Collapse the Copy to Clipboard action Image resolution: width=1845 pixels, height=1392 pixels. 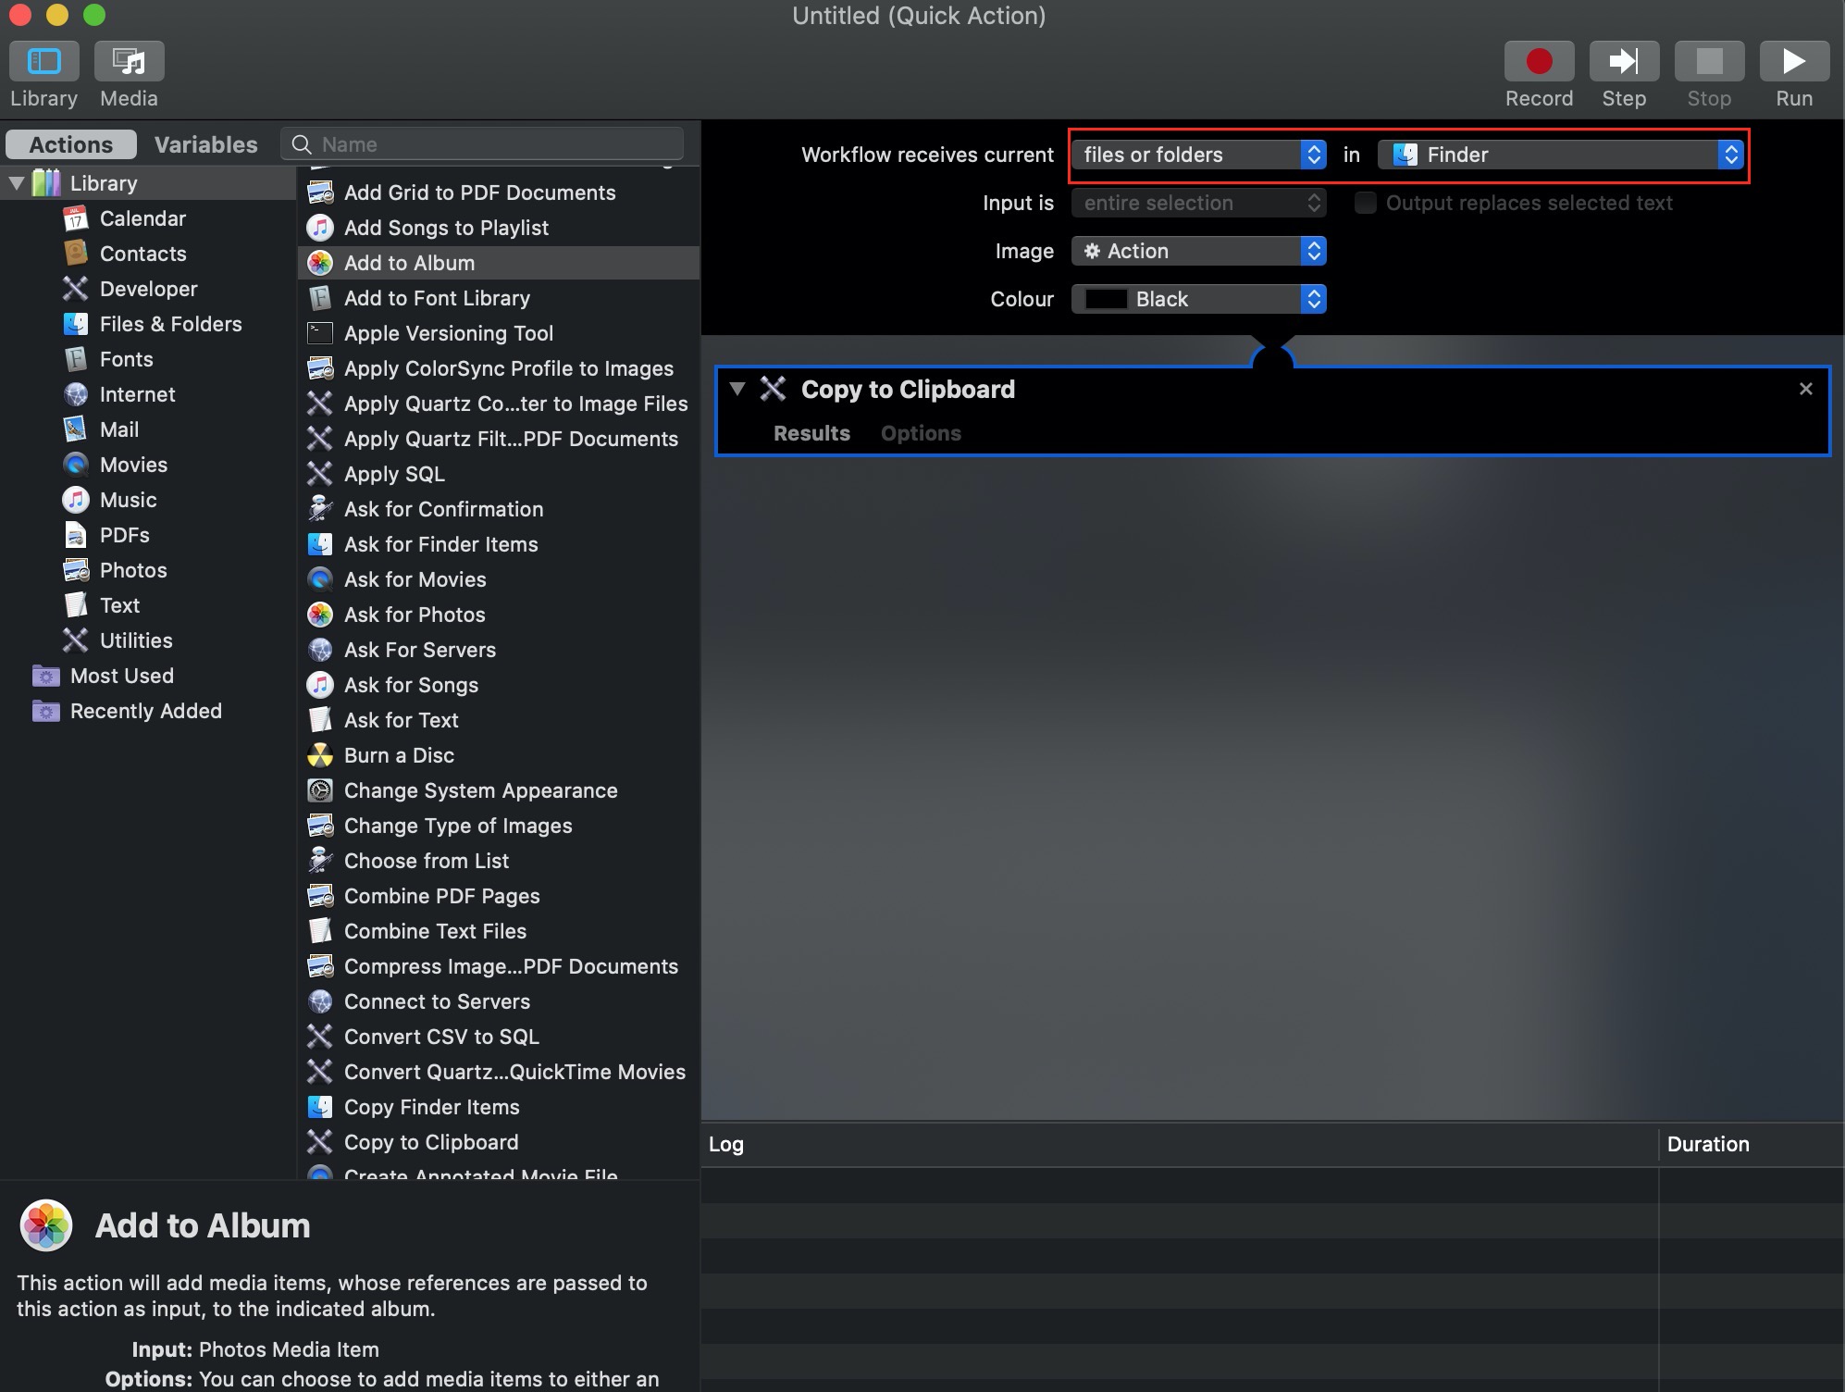click(x=737, y=389)
